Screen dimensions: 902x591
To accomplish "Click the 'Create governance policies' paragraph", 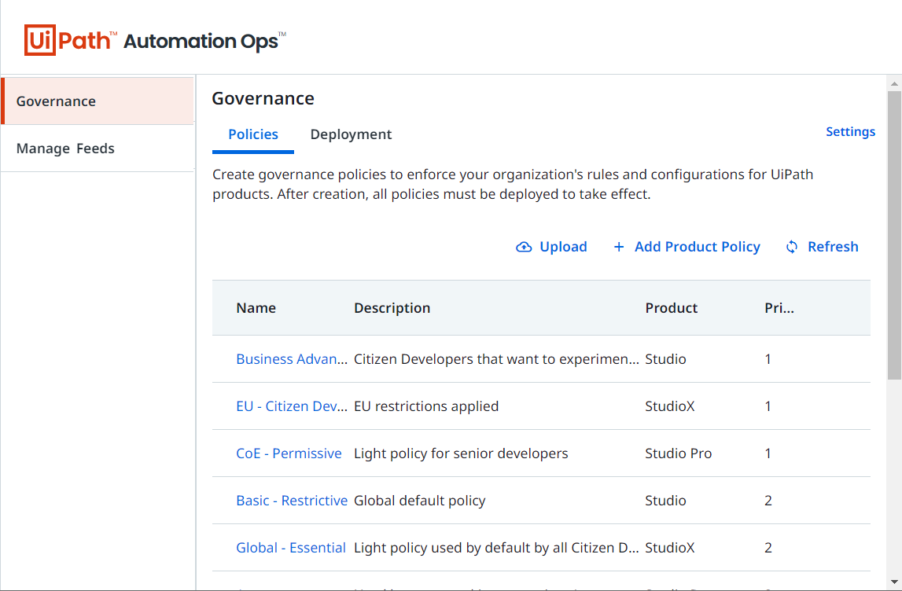I will 513,184.
